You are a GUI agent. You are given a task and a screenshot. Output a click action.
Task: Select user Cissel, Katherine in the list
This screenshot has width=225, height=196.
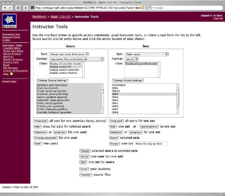69,91
